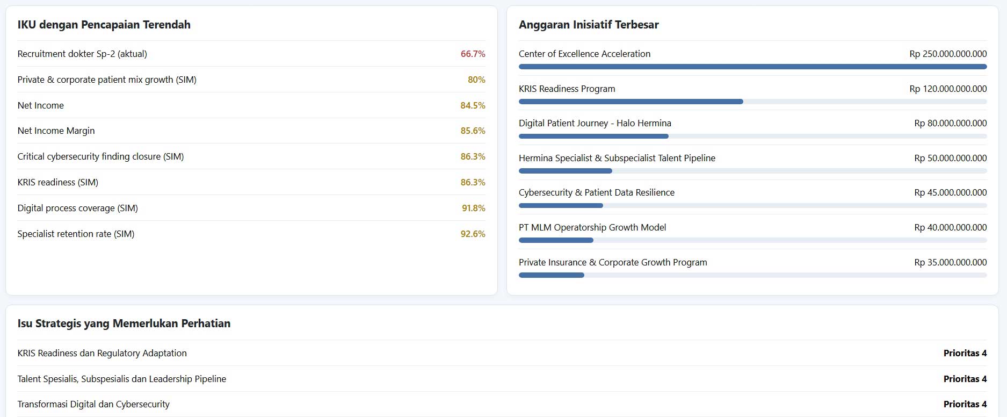Click the Rp 250.000.000.000 budget amount
Viewport: 1007px width, 417px height.
pyautogui.click(x=948, y=54)
